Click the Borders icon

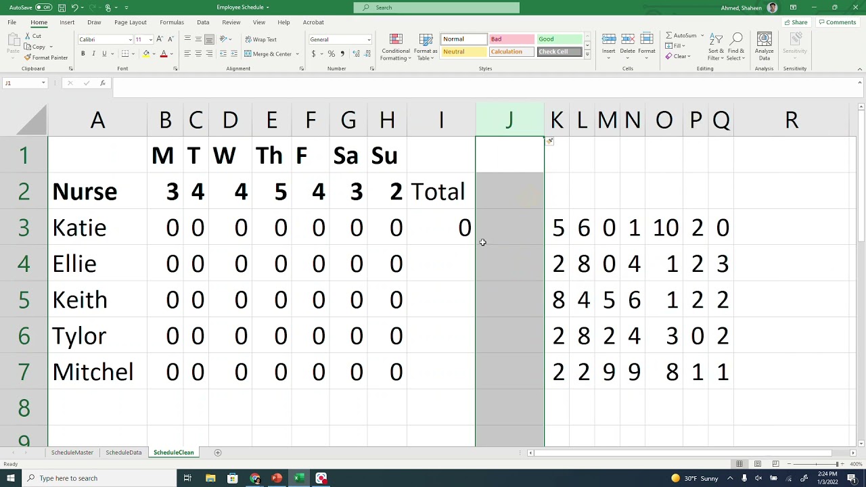(x=125, y=53)
